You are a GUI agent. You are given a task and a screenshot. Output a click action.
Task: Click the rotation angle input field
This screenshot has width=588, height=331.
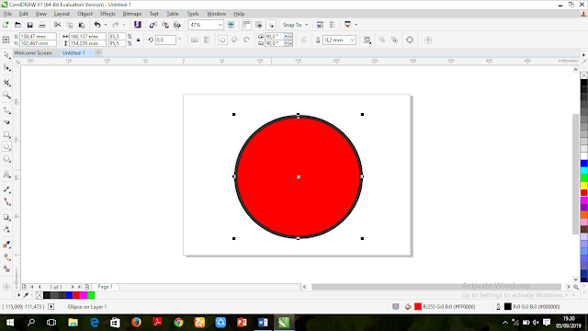click(165, 40)
